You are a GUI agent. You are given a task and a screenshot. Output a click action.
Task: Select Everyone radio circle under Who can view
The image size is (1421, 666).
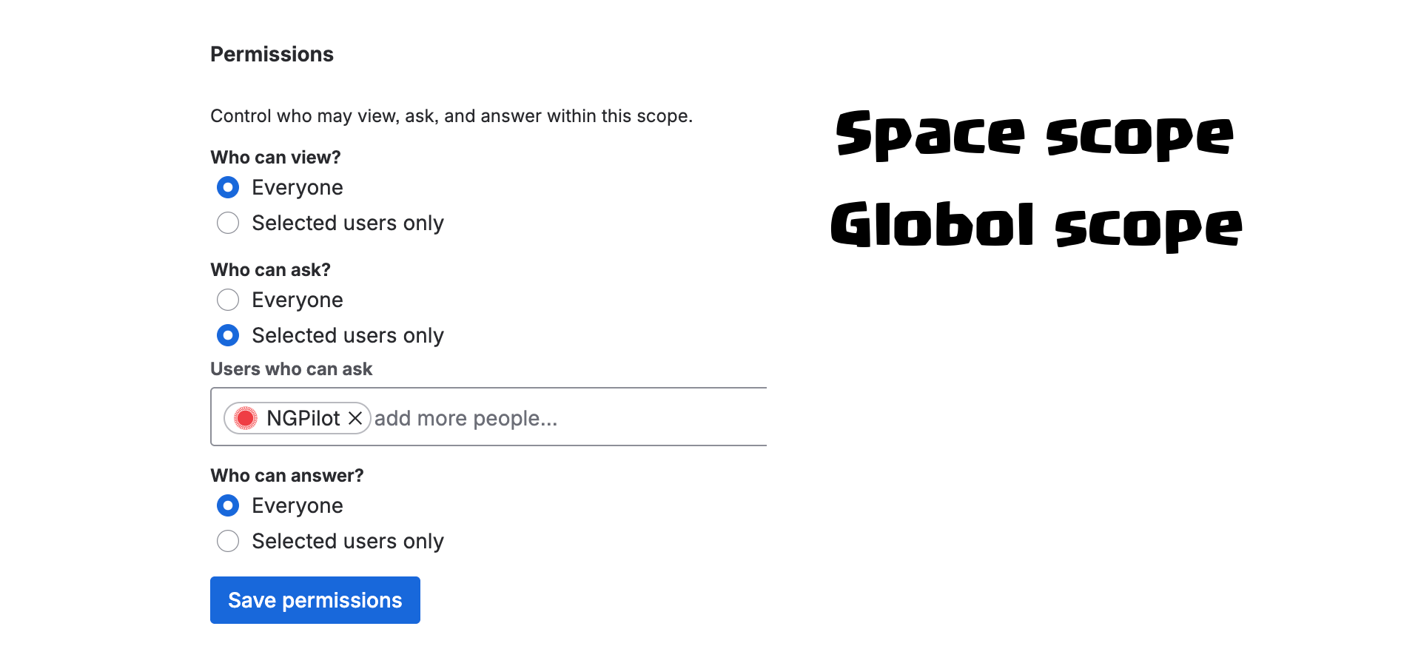(x=228, y=187)
